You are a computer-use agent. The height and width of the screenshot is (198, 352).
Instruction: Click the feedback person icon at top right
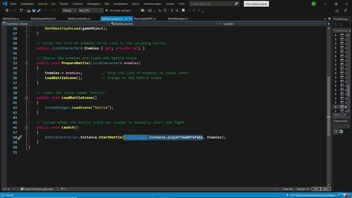(x=345, y=11)
